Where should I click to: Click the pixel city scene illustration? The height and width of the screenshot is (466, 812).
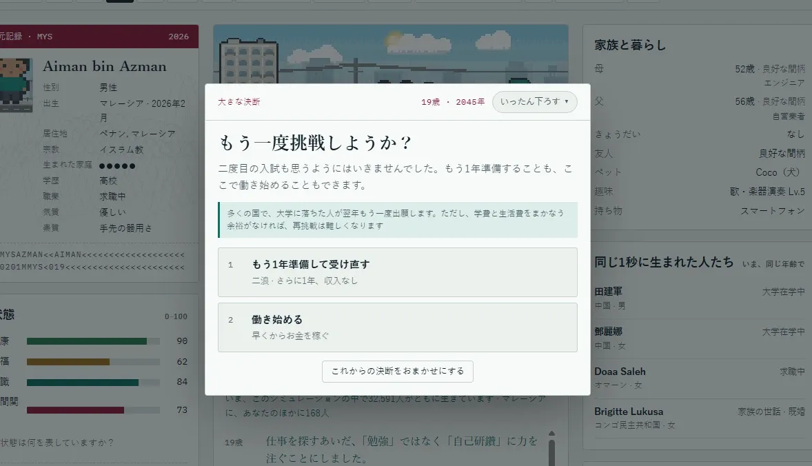tap(390, 54)
